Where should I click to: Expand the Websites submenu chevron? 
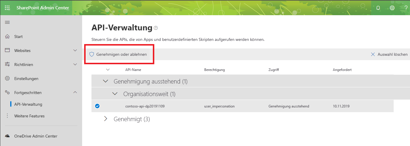click(75, 50)
